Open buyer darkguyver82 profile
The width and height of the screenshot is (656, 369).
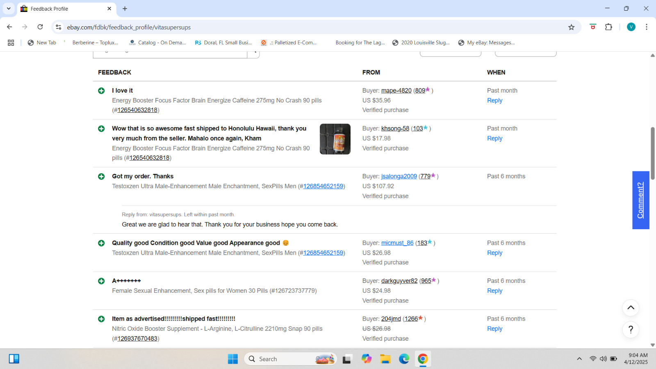(399, 281)
